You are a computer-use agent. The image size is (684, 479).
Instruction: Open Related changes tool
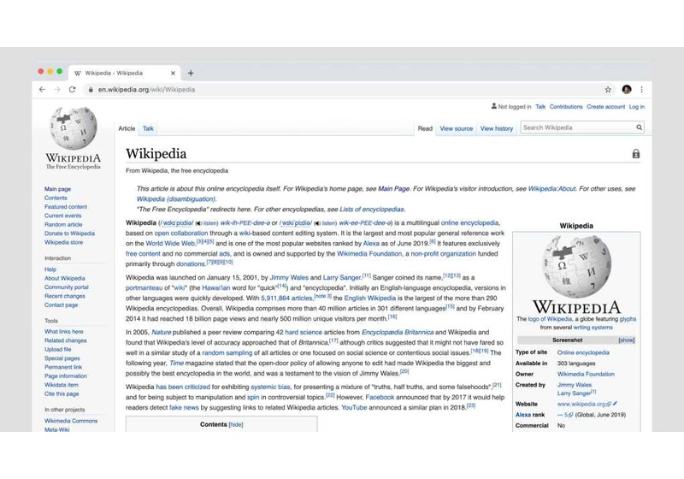66,340
